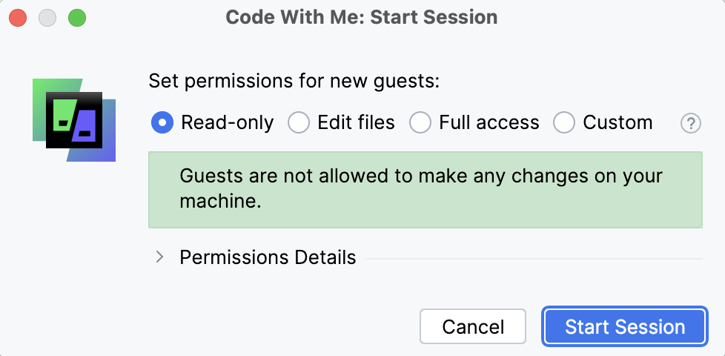Viewport: 725px width, 356px height.
Task: Expand Permissions Details chevron arrow
Action: coord(159,257)
